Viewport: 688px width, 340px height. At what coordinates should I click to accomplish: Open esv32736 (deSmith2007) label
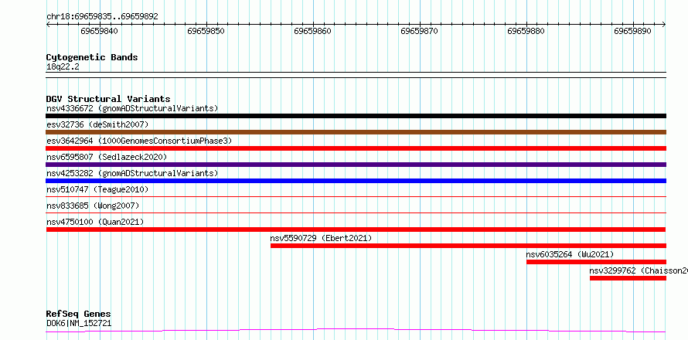click(x=97, y=124)
